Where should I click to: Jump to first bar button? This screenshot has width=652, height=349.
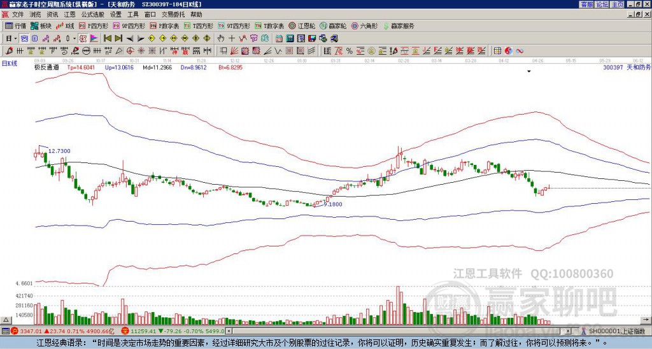[x=107, y=39]
